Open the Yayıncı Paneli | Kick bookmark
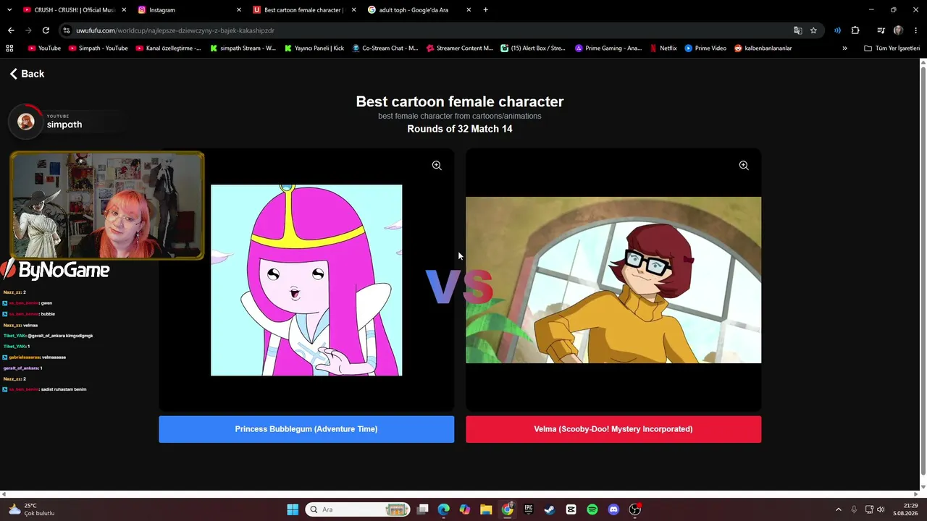 tap(314, 48)
